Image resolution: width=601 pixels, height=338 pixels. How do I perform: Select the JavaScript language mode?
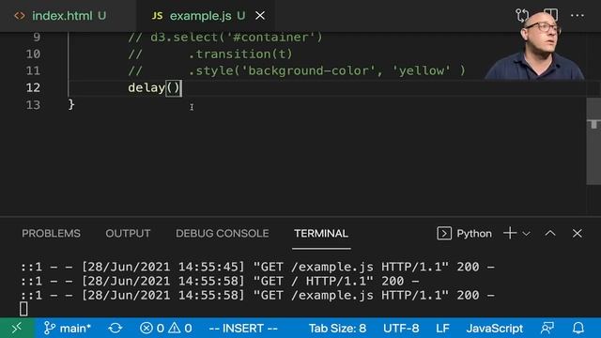tap(495, 329)
